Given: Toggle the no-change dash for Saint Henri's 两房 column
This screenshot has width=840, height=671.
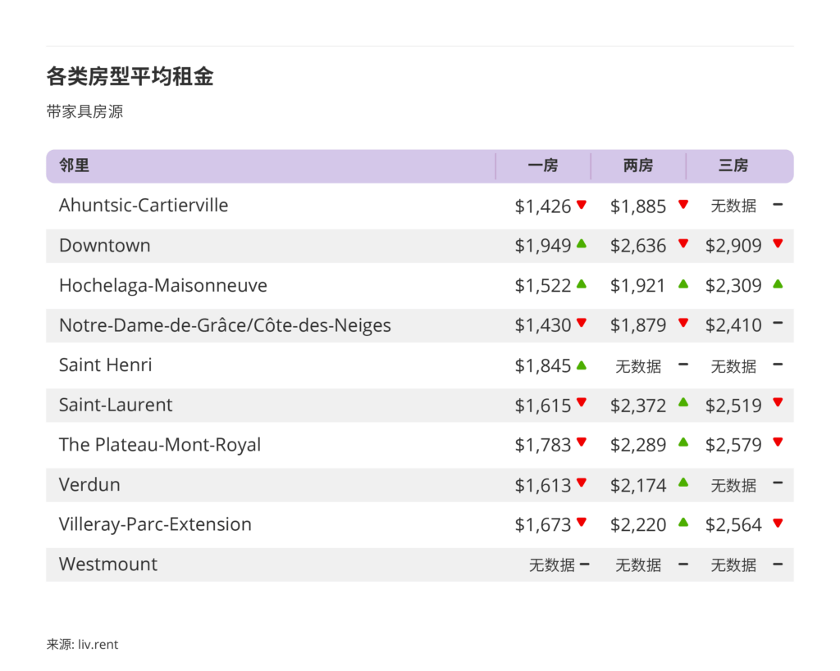Looking at the screenshot, I should (x=683, y=365).
